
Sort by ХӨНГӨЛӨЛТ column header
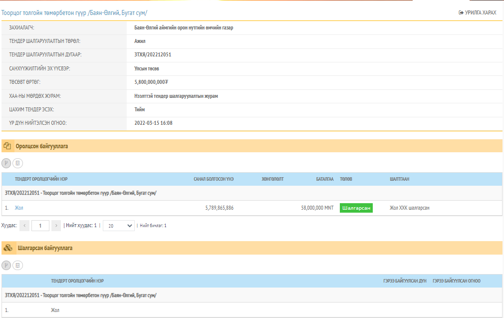point(272,179)
